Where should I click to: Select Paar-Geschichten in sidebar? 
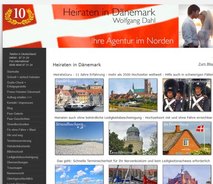(18, 119)
